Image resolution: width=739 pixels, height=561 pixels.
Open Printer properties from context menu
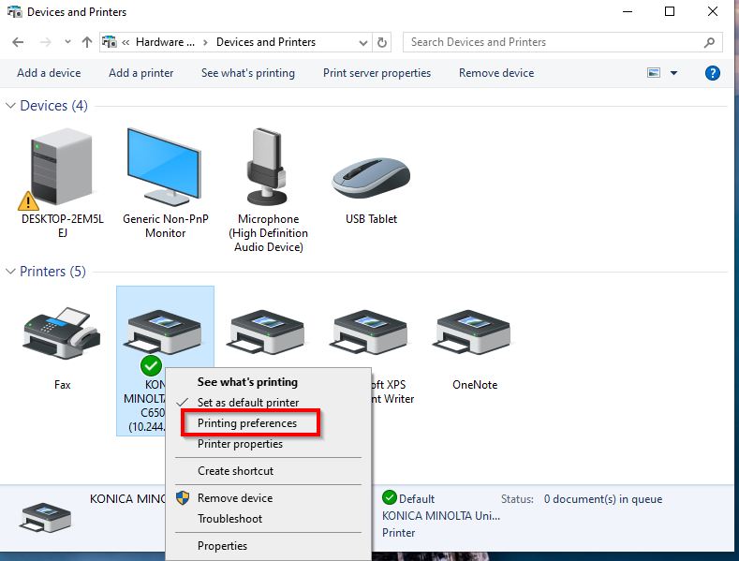240,444
